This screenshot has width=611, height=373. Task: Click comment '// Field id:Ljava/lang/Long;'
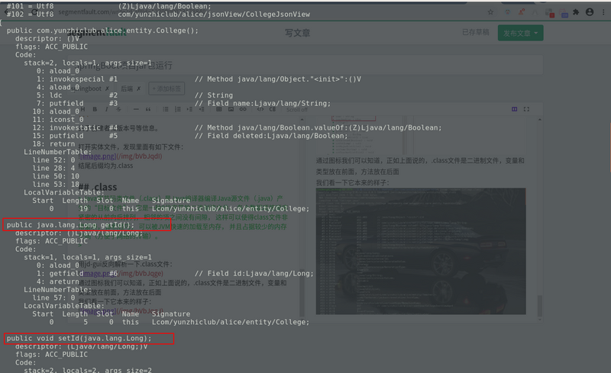point(254,273)
